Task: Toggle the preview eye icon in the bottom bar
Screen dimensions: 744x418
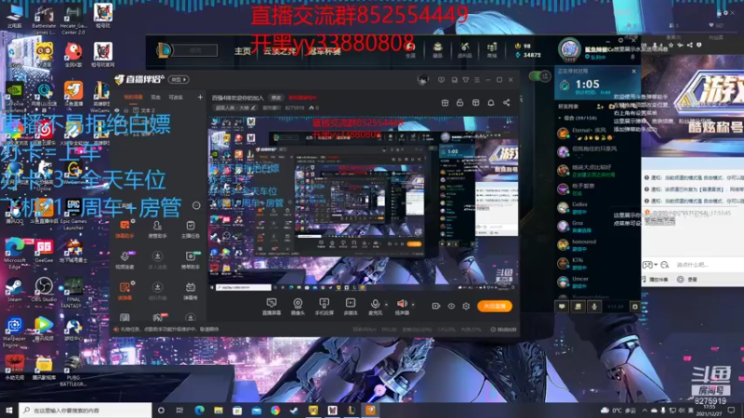Action: [x=451, y=307]
